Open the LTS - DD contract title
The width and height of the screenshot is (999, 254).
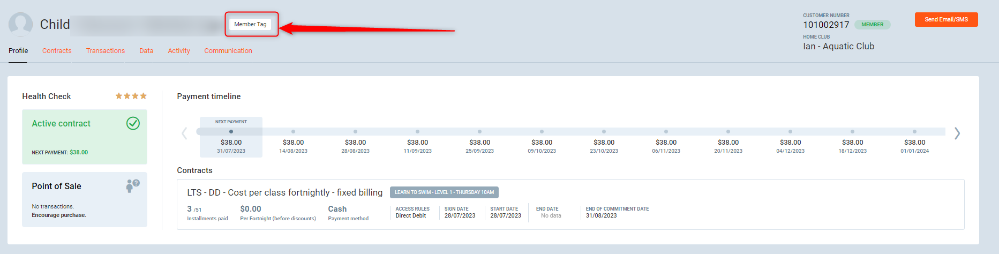pyautogui.click(x=284, y=192)
